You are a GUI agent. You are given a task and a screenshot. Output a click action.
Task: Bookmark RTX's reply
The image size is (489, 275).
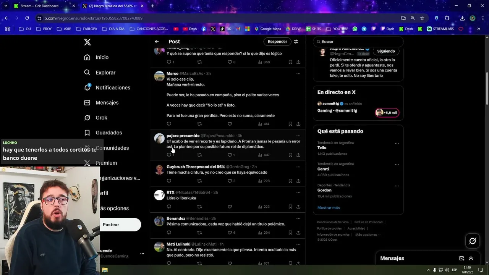coord(290,207)
